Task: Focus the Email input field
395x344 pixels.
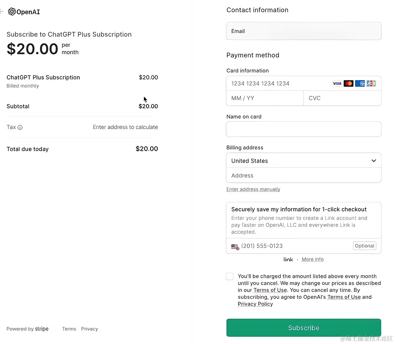Action: click(x=303, y=31)
